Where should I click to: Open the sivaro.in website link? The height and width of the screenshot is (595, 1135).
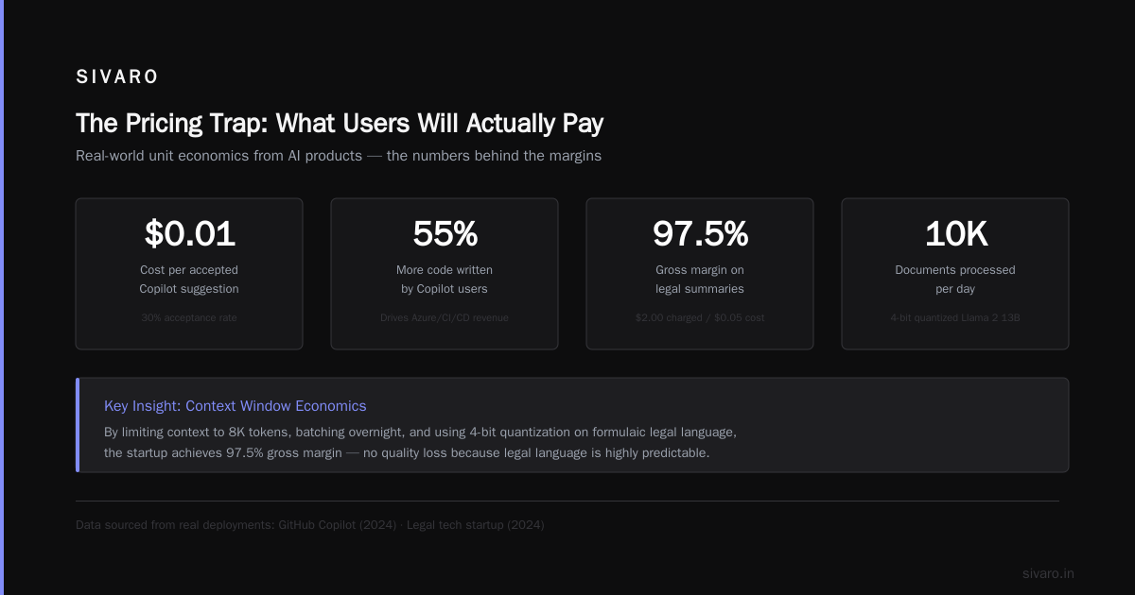[1048, 573]
